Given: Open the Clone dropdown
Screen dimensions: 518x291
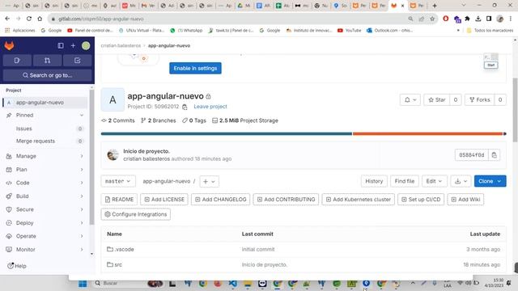Looking at the screenshot, I should (490, 181).
